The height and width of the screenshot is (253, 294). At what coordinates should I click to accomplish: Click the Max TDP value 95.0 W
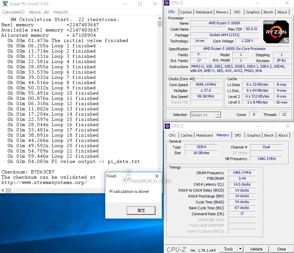[x=251, y=29]
